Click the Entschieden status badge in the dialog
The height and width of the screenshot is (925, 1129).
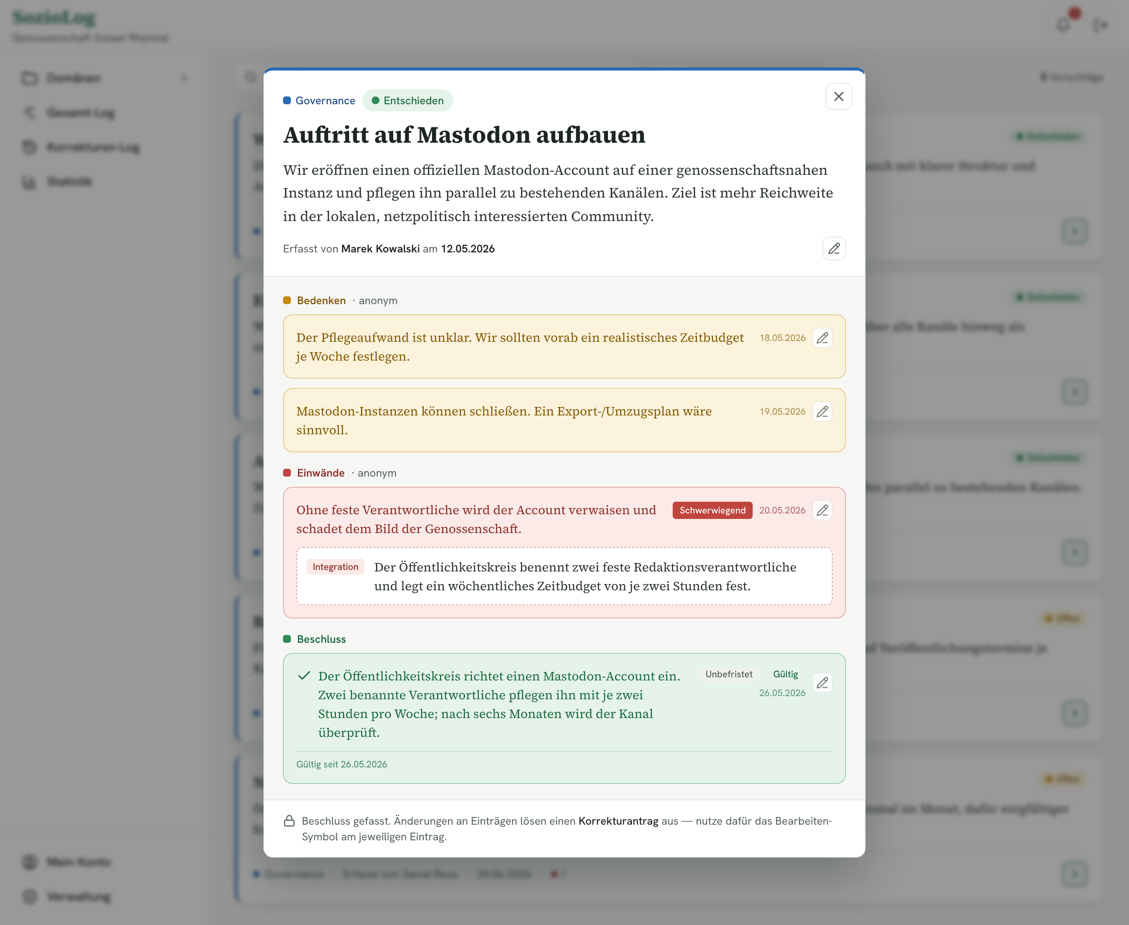408,101
